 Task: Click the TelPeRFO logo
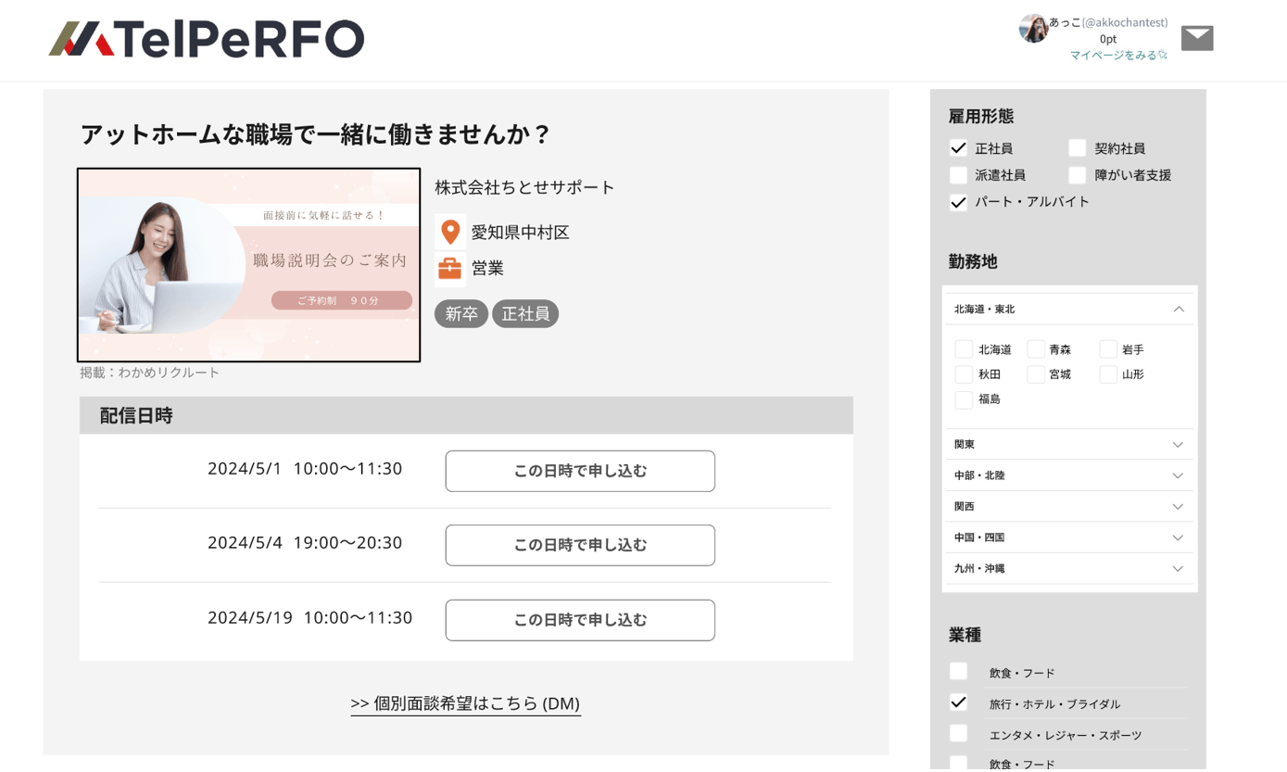(206, 39)
